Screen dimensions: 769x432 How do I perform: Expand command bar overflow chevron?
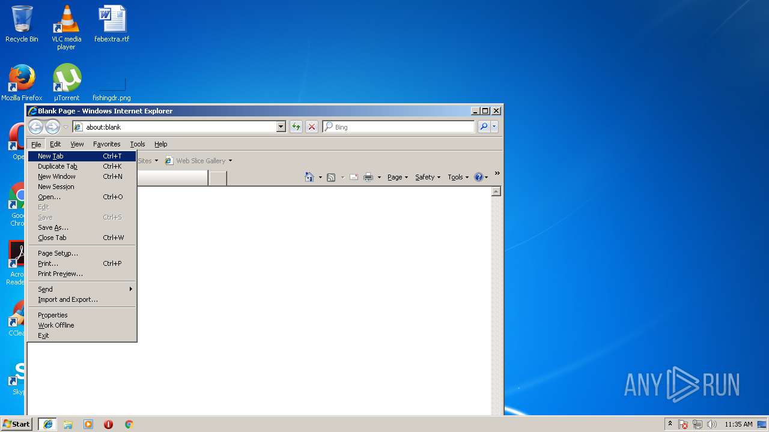click(497, 173)
